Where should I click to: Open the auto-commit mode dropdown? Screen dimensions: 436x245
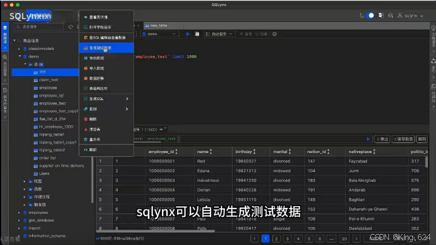(x=220, y=34)
